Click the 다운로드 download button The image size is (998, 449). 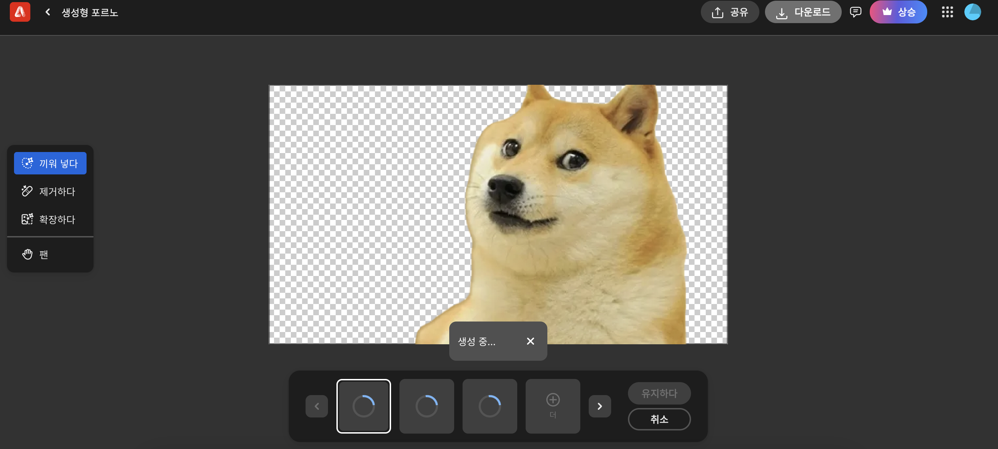coord(803,12)
